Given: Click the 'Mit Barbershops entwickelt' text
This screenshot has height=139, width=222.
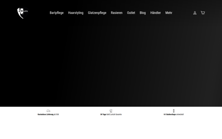Looking at the screenshot, I should coord(174,115).
